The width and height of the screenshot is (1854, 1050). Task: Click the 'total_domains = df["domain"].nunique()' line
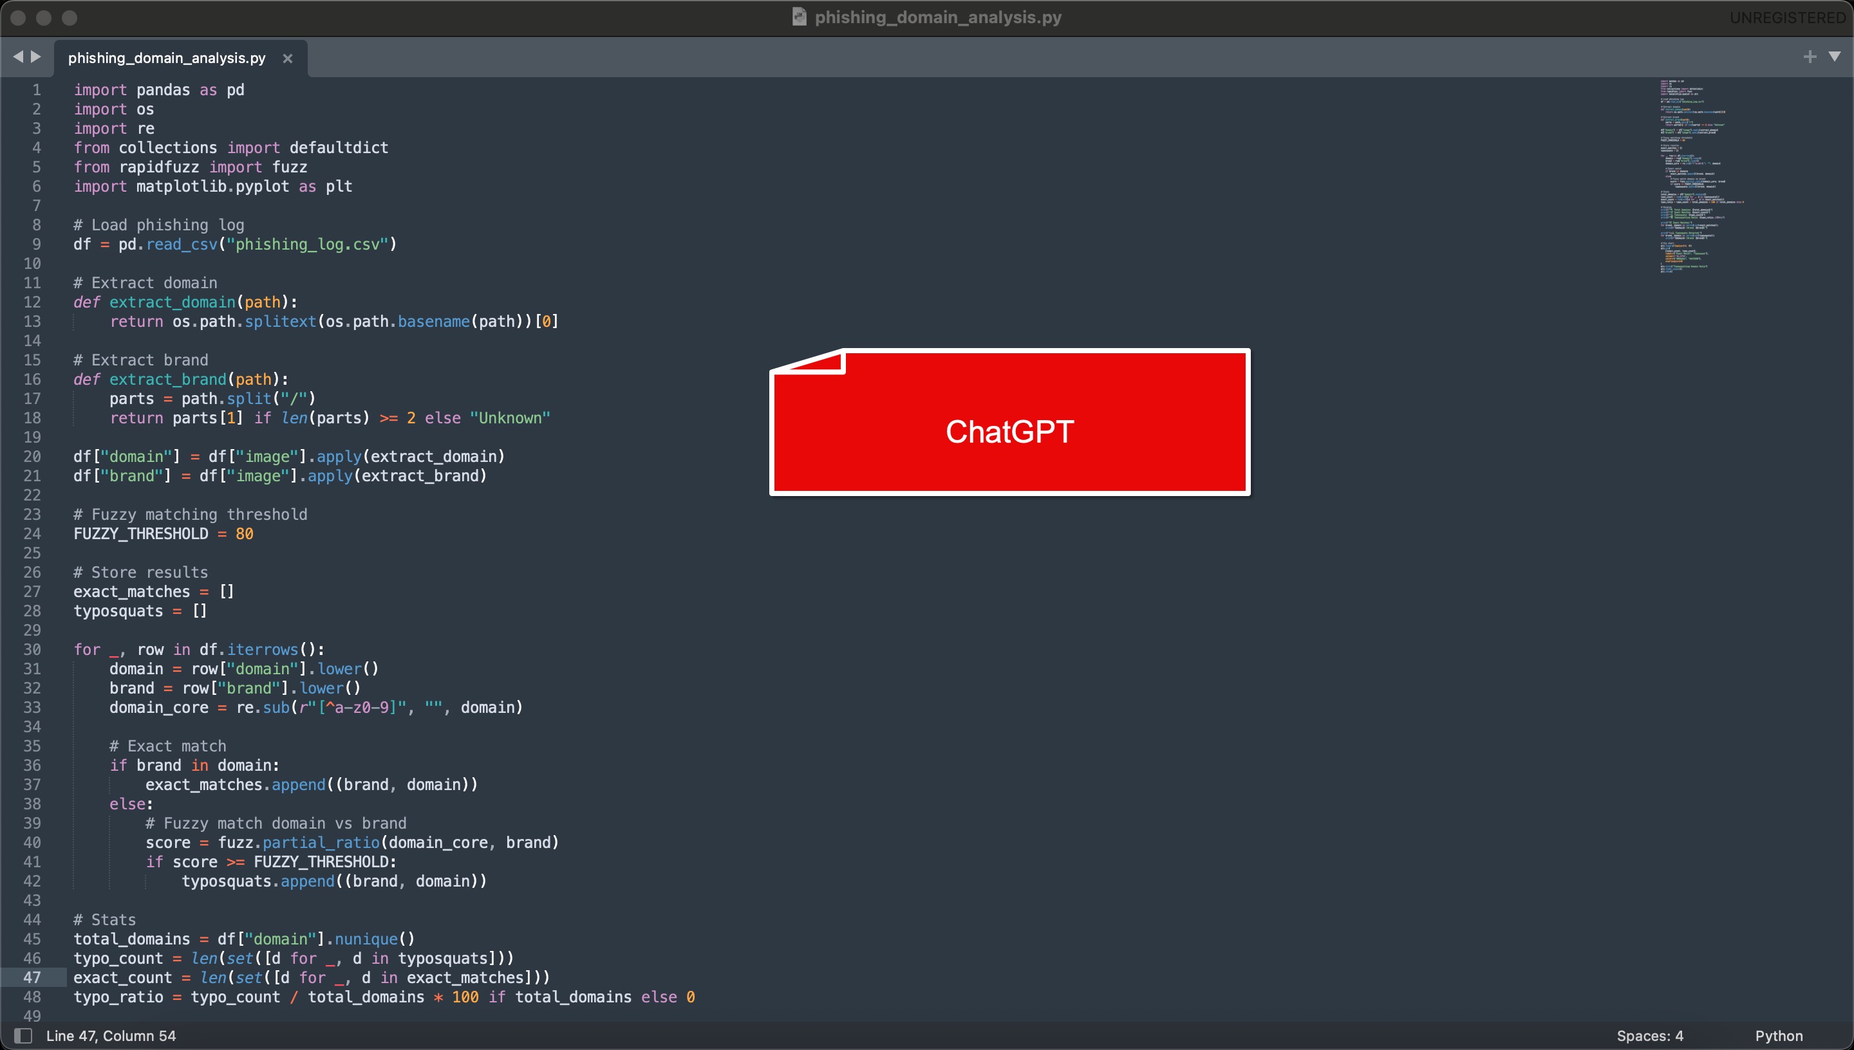[x=244, y=939]
